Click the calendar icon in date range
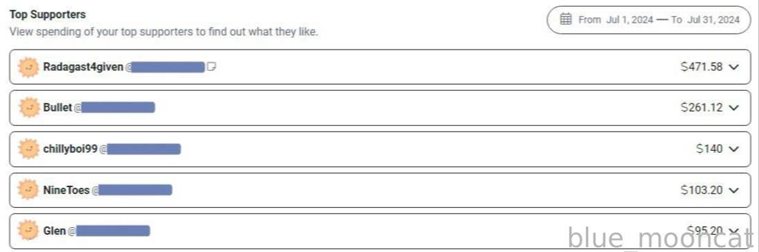This screenshot has height=252, width=759. pyautogui.click(x=566, y=20)
